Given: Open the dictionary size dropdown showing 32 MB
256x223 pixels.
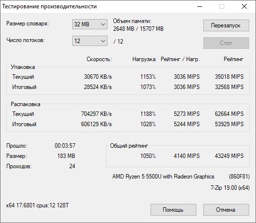Looking at the screenshot, I should click(90, 24).
